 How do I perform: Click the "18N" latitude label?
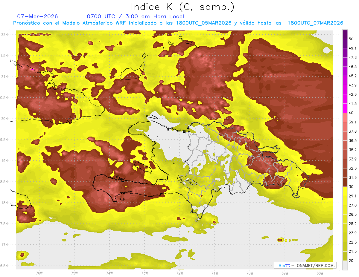click(x=5, y=203)
